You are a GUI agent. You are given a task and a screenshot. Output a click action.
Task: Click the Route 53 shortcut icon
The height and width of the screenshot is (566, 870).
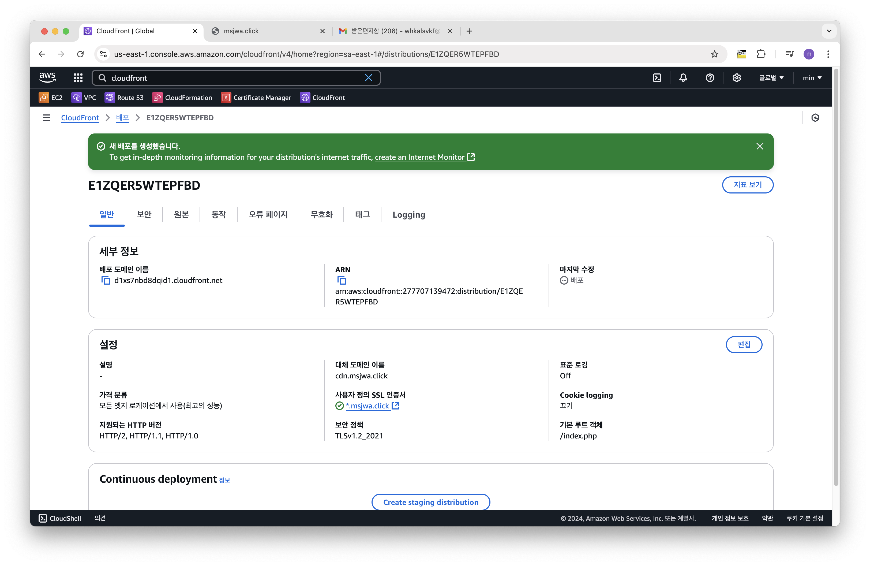(x=110, y=98)
